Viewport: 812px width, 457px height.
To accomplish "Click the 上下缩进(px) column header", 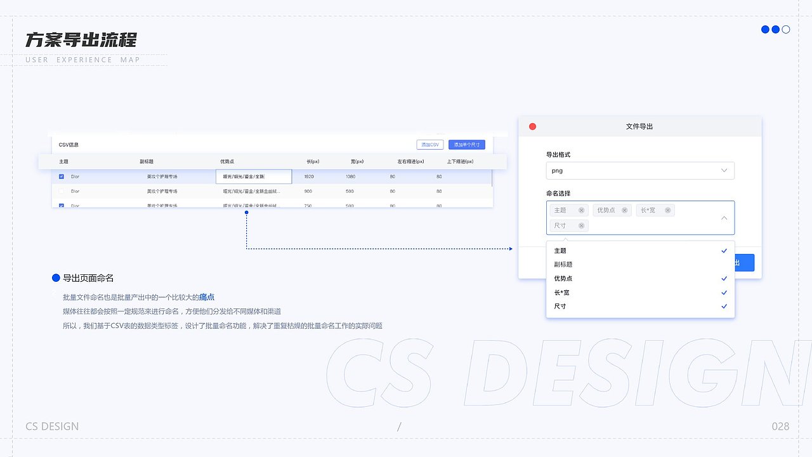I will click(x=460, y=162).
